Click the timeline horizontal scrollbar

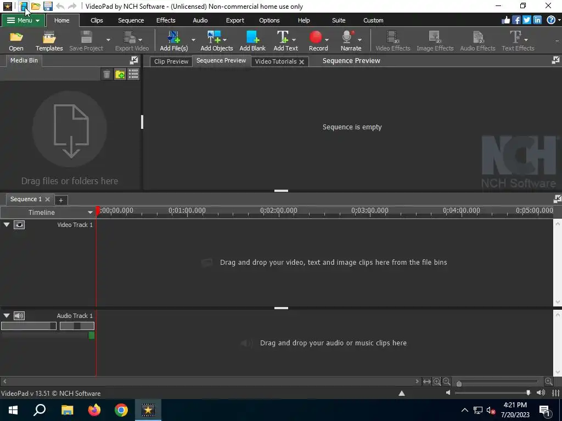point(211,382)
